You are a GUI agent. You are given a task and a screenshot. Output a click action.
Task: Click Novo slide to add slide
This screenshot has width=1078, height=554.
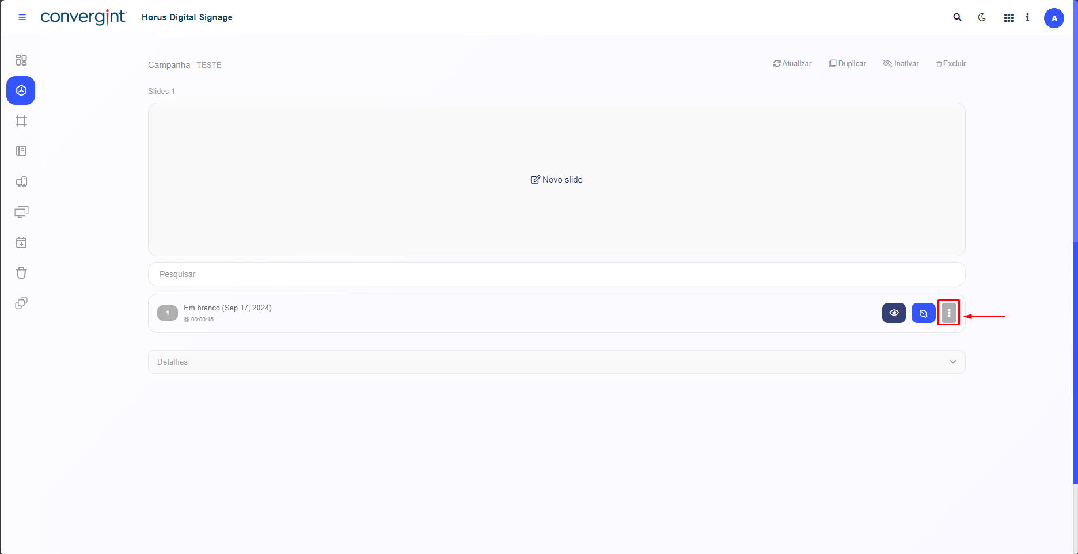click(556, 180)
